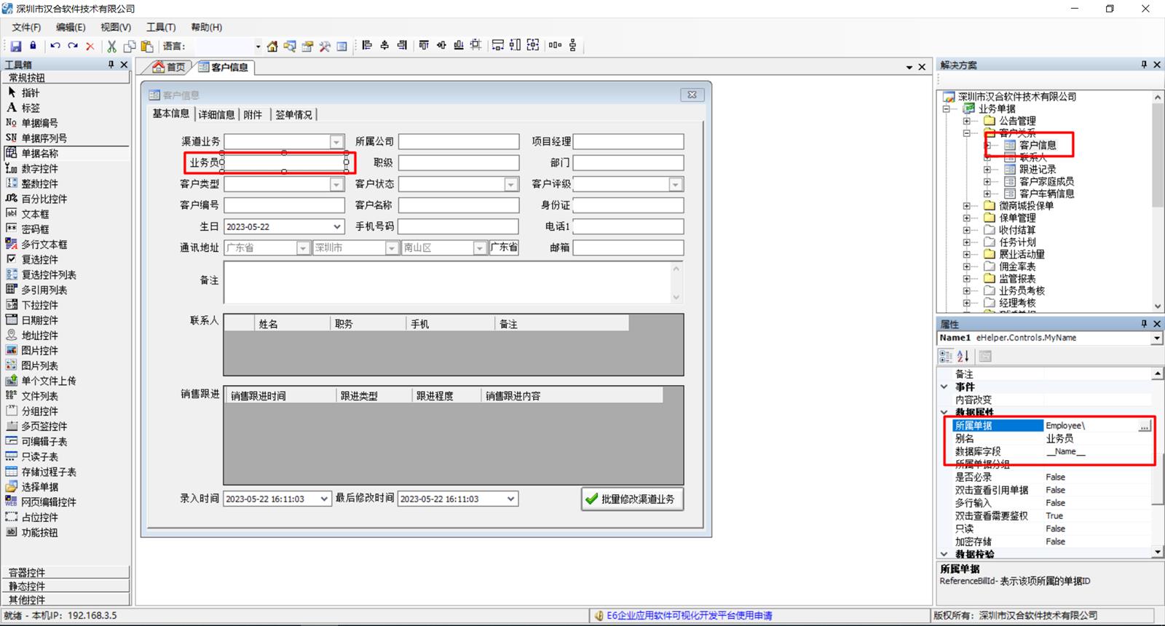
Task: Click the 解决方案 tree vertical scrollbar
Action: (x=1158, y=201)
